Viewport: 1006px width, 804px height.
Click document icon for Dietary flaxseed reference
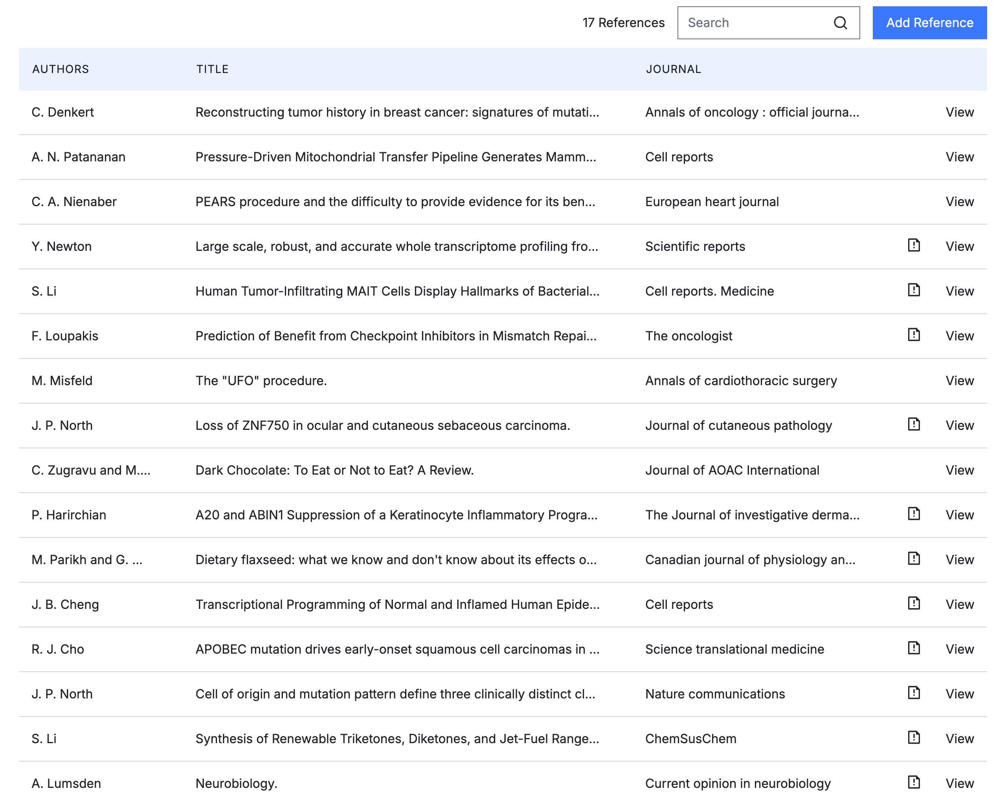coord(914,558)
